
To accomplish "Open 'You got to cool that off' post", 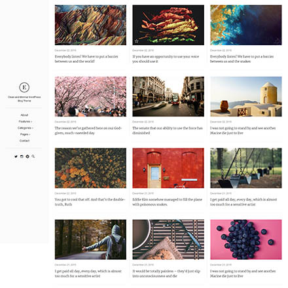I will [x=90, y=202].
